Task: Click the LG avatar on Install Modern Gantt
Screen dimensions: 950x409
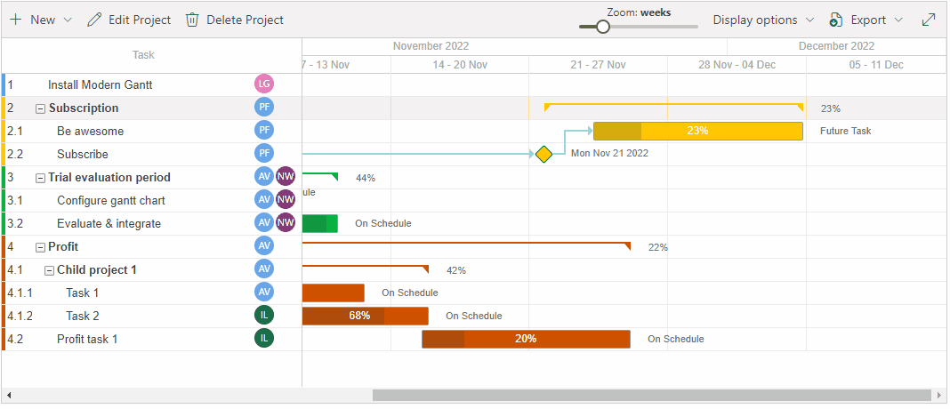Action: 264,84
